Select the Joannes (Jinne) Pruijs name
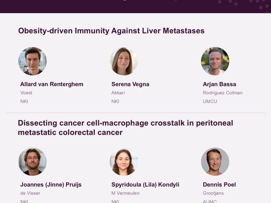The height and width of the screenshot is (203, 271). point(51,185)
